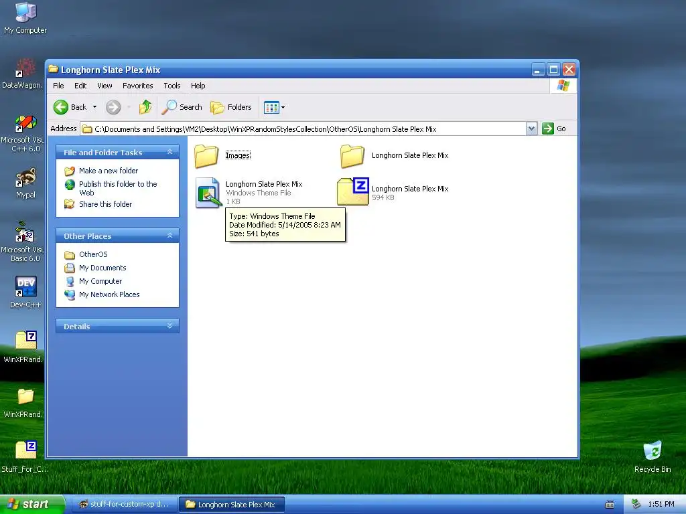The width and height of the screenshot is (686, 514).
Task: Click inside the Address path field
Action: (303, 129)
